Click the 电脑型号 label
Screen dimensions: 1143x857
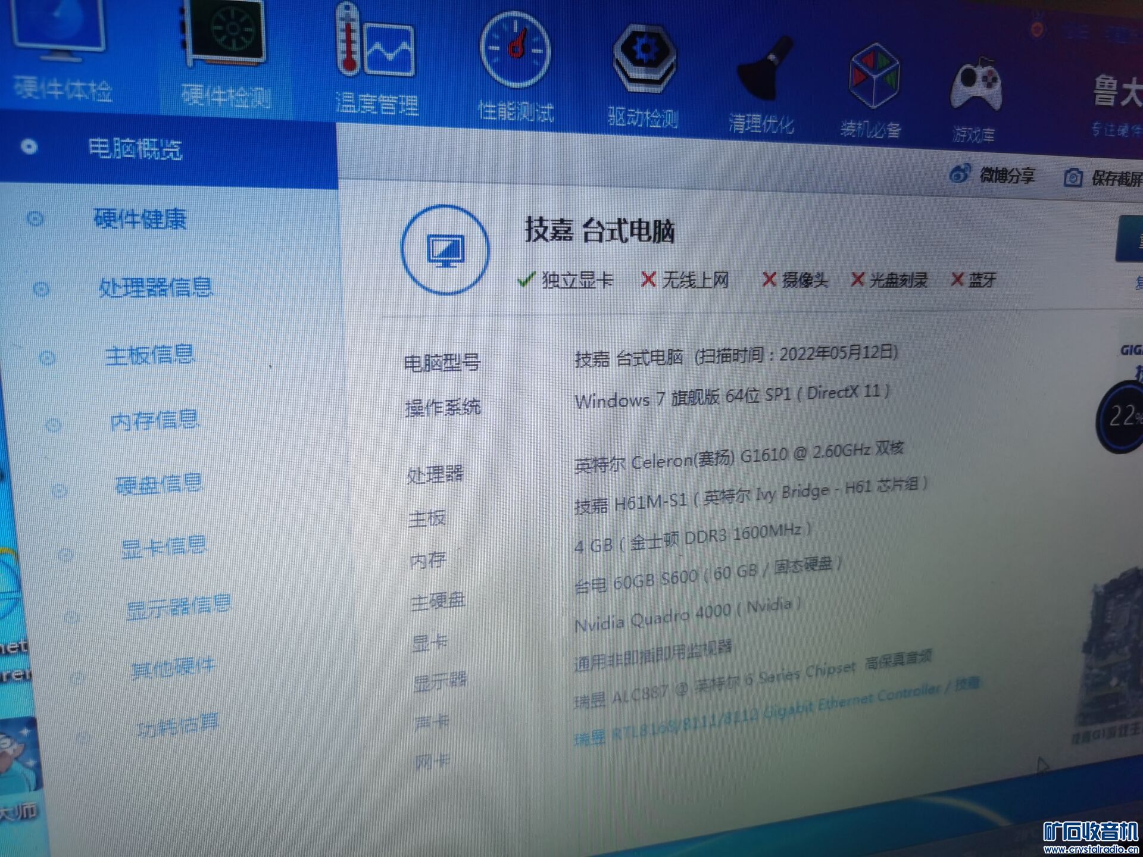point(442,362)
